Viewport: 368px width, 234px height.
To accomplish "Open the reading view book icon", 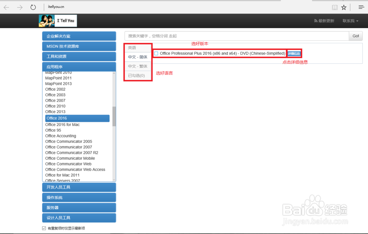I will (x=335, y=7).
